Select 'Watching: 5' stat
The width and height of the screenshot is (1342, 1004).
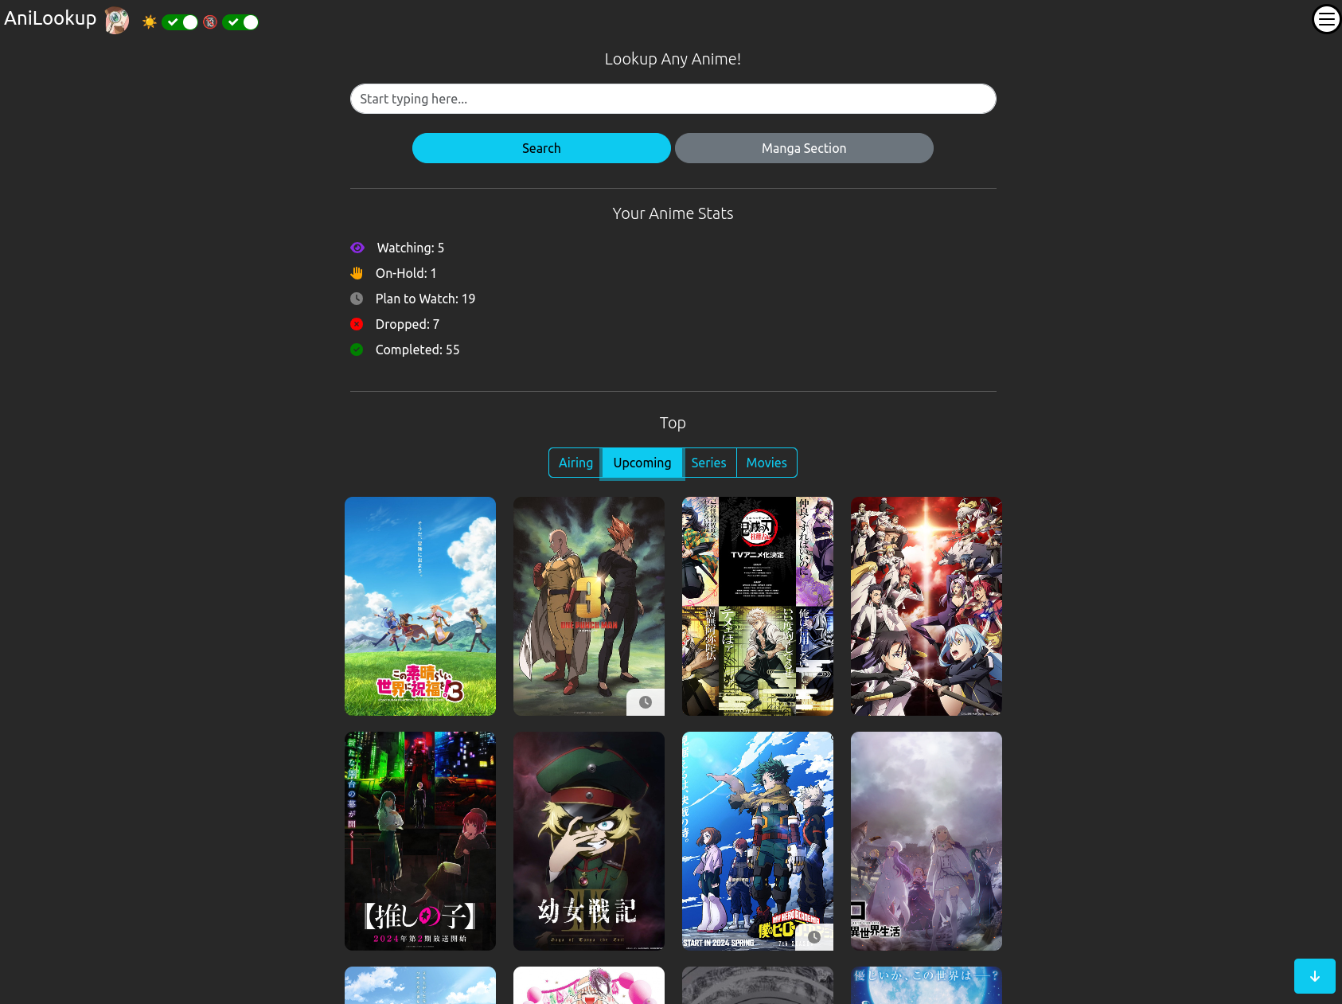point(411,248)
